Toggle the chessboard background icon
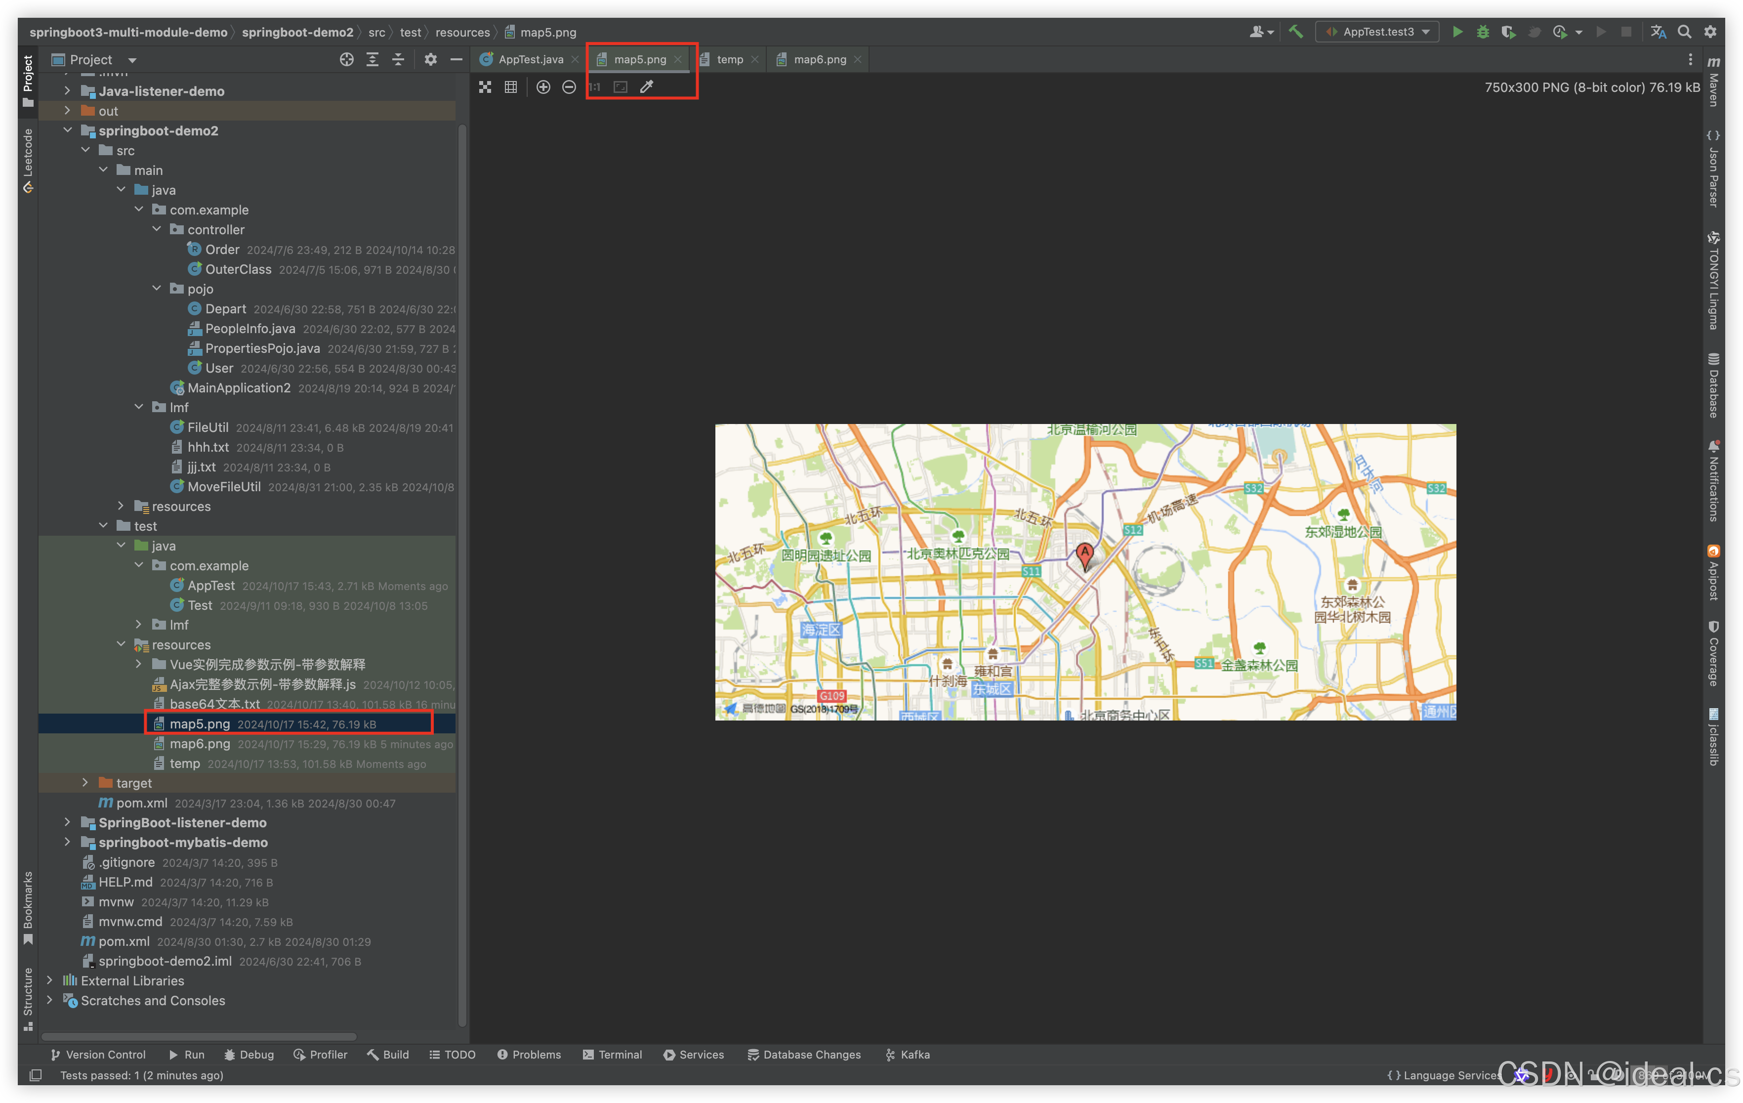The width and height of the screenshot is (1743, 1103). click(485, 87)
